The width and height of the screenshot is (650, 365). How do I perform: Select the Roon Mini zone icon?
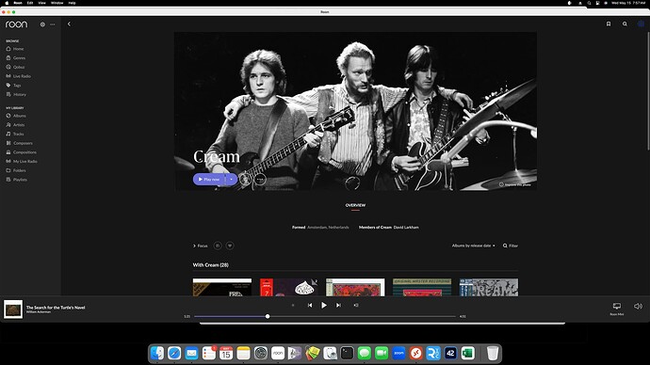point(617,307)
